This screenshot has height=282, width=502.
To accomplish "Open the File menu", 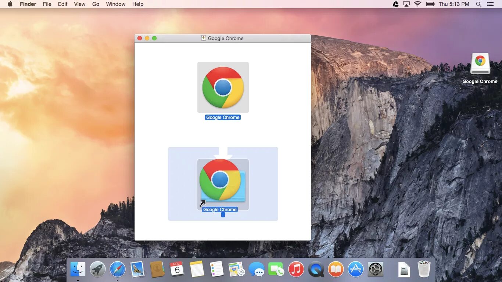I will (x=47, y=4).
